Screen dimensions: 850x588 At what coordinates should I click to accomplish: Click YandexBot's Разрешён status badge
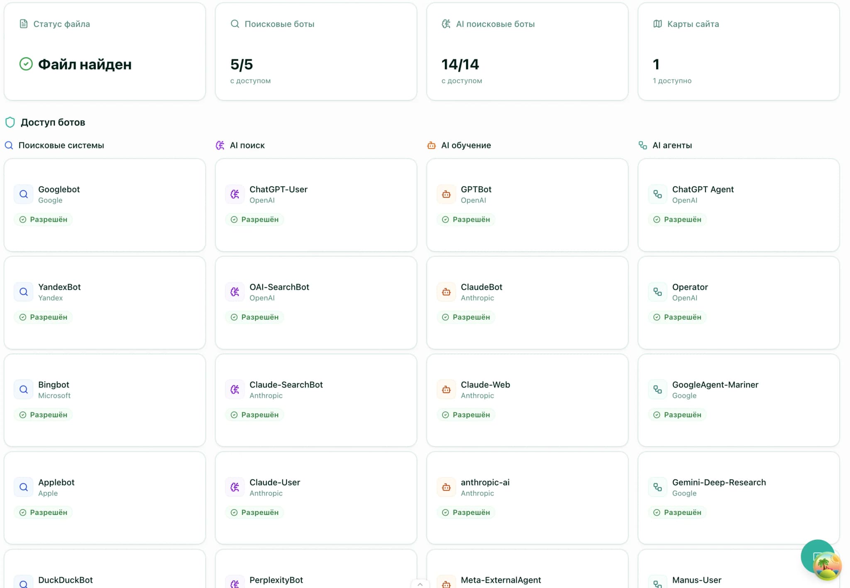(x=44, y=317)
